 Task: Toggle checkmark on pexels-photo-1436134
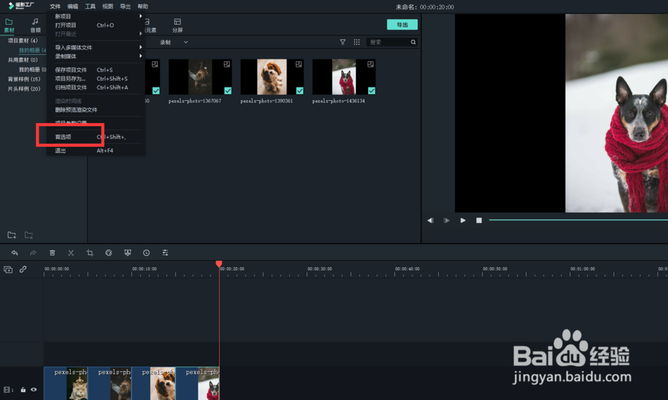point(371,90)
